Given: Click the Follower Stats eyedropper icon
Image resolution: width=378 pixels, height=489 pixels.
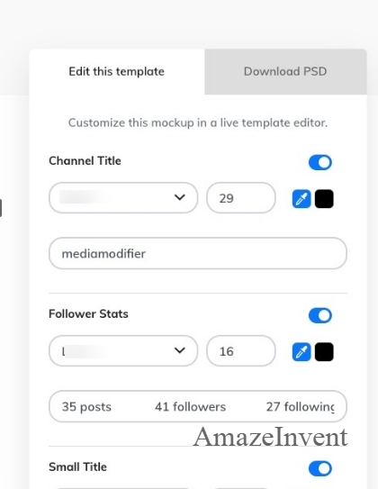Looking at the screenshot, I should tap(301, 352).
